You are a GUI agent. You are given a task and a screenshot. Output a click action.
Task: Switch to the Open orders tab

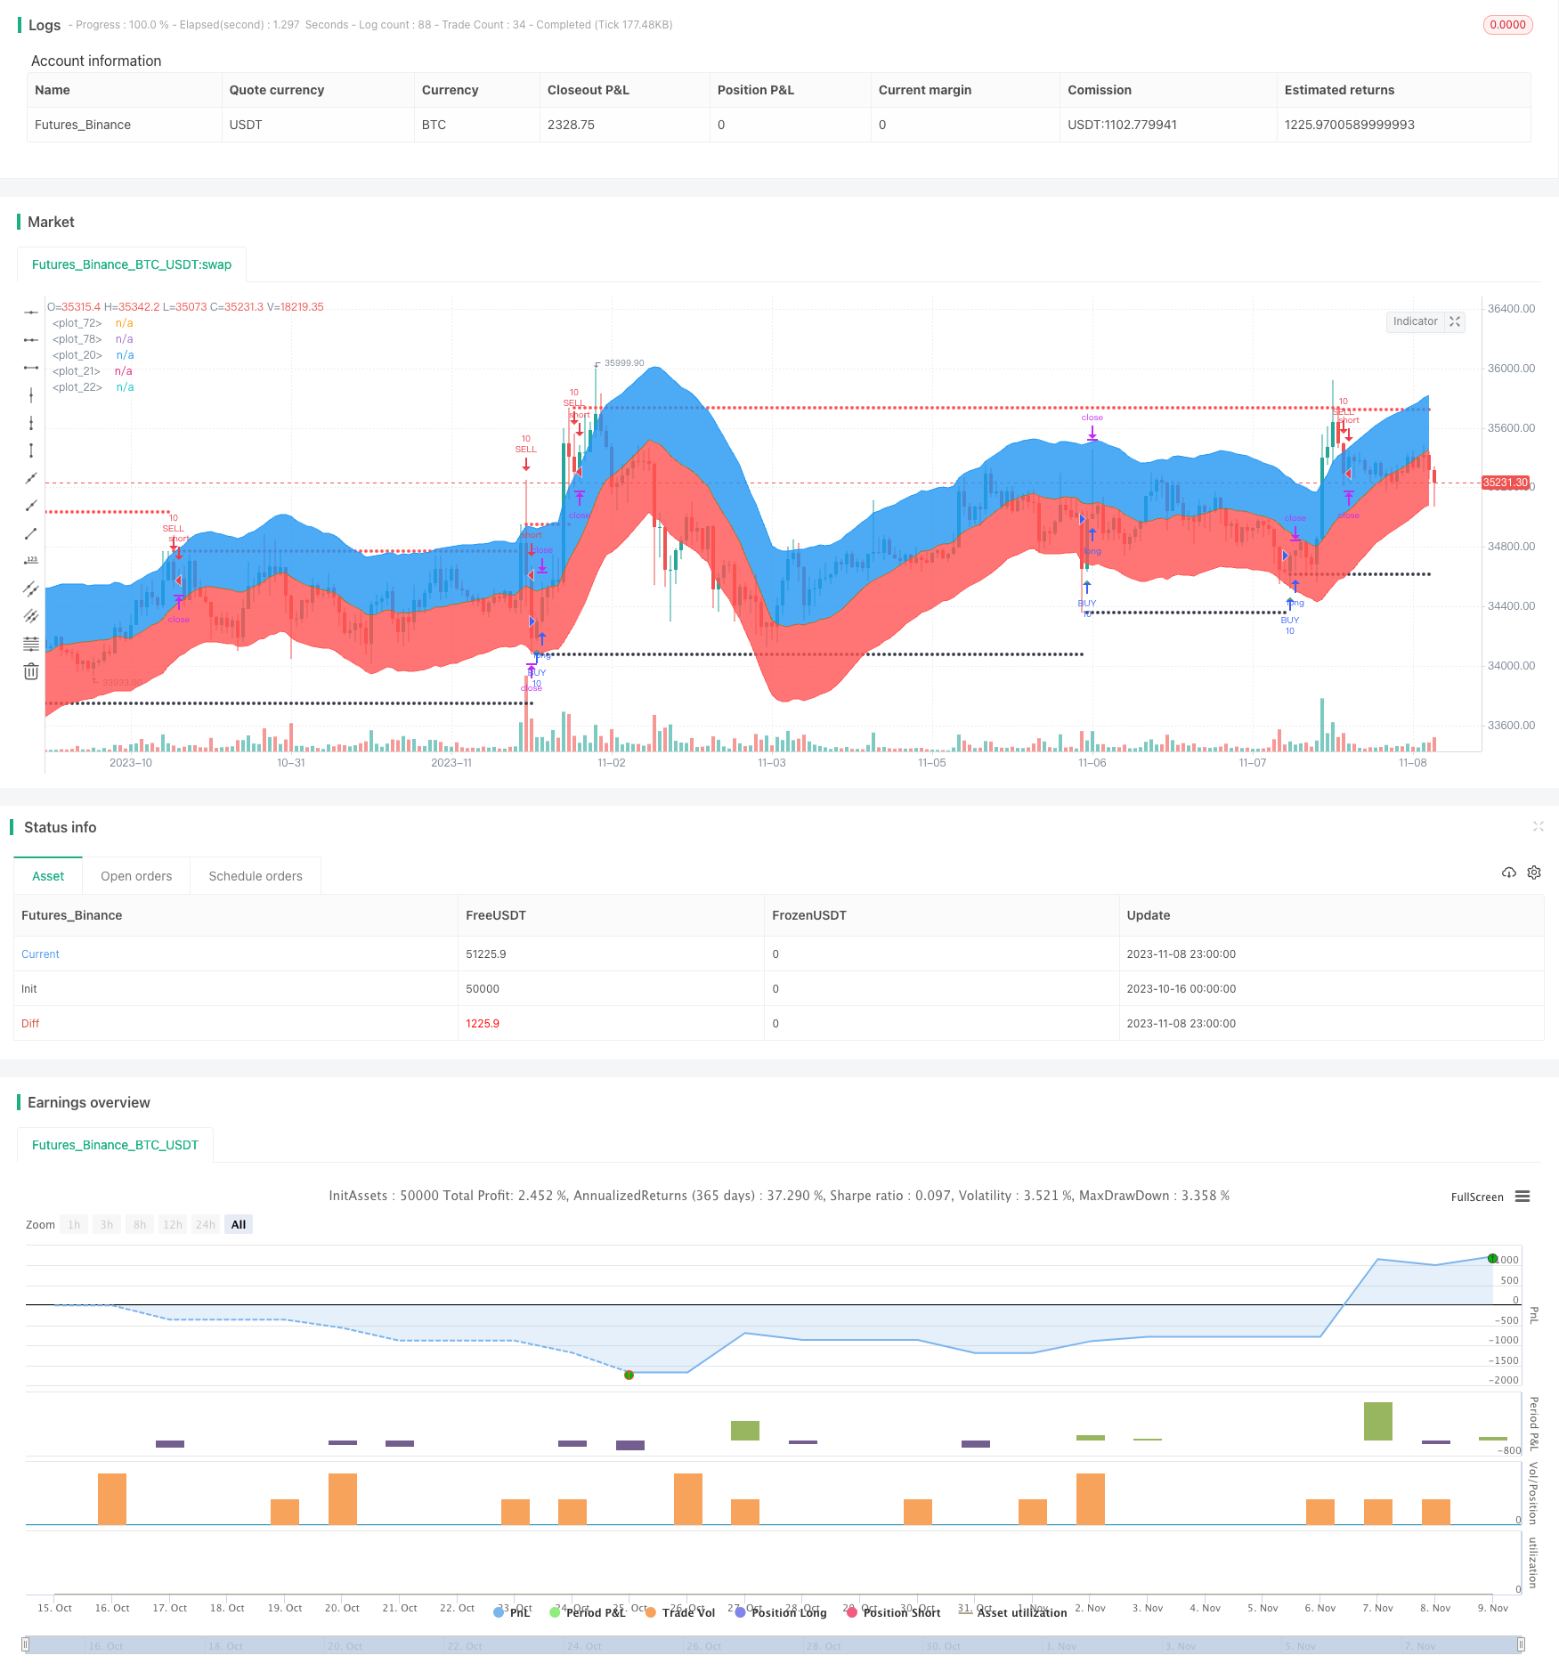tap(136, 876)
